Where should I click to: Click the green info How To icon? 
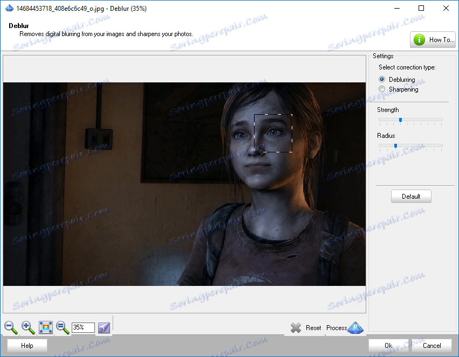pos(419,39)
